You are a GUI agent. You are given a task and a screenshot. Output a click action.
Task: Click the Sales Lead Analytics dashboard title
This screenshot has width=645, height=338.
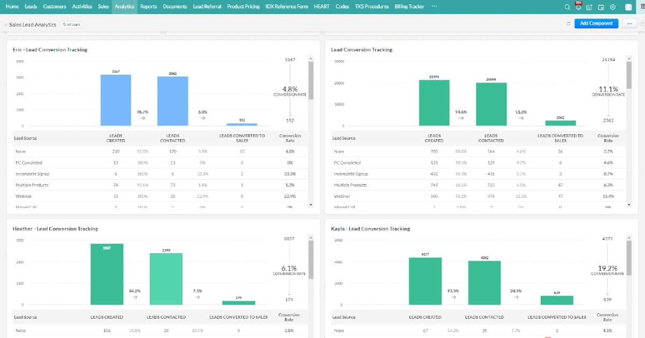point(33,25)
